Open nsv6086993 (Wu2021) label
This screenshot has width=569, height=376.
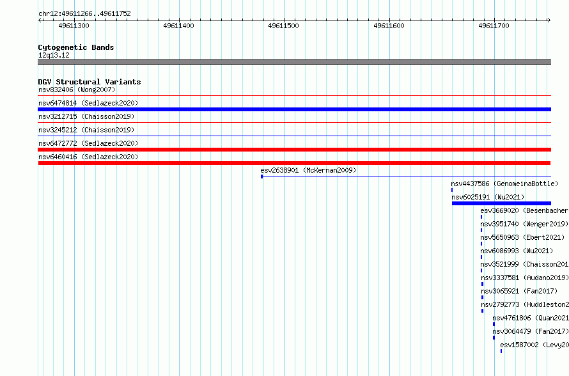(x=517, y=251)
